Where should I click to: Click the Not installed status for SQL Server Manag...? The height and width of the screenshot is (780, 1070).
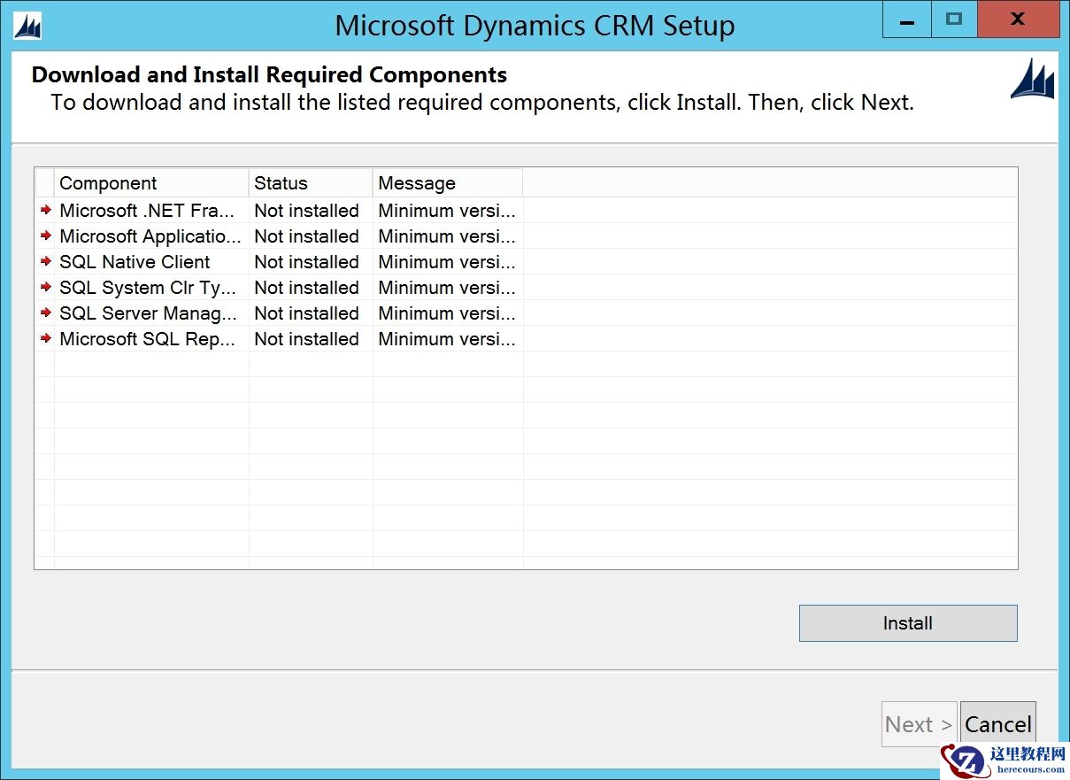point(306,313)
